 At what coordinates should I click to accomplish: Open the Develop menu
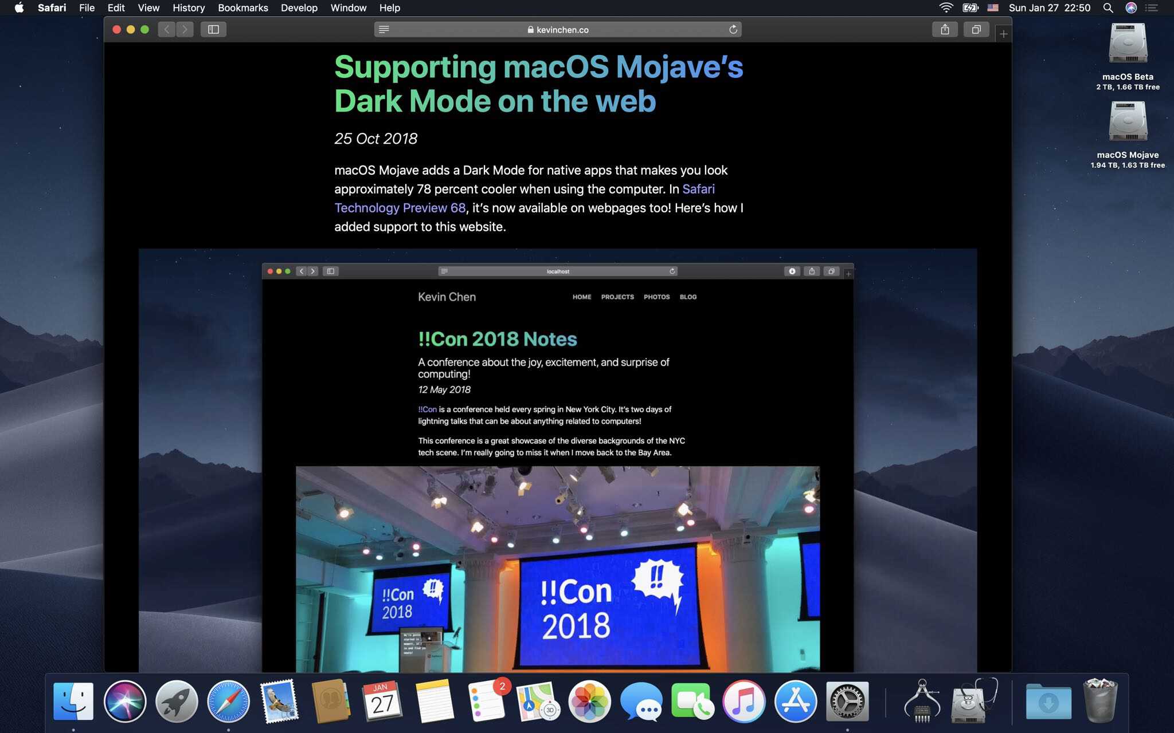coord(299,8)
